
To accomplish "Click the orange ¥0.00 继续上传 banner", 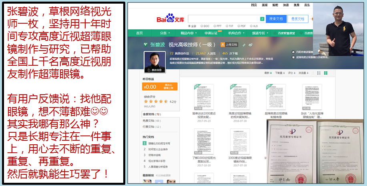I will [x=160, y=87].
